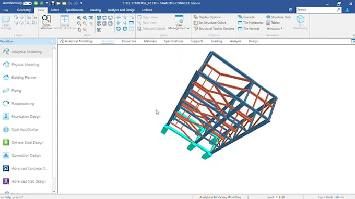Click Tile Horizontal

(x=251, y=23)
